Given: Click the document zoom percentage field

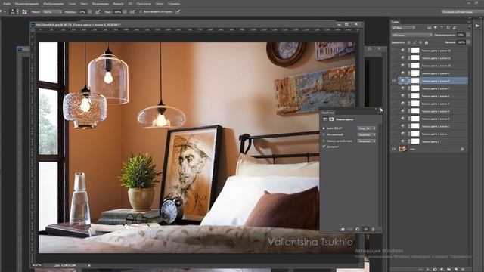Looking at the screenshot, I should click(x=37, y=265).
